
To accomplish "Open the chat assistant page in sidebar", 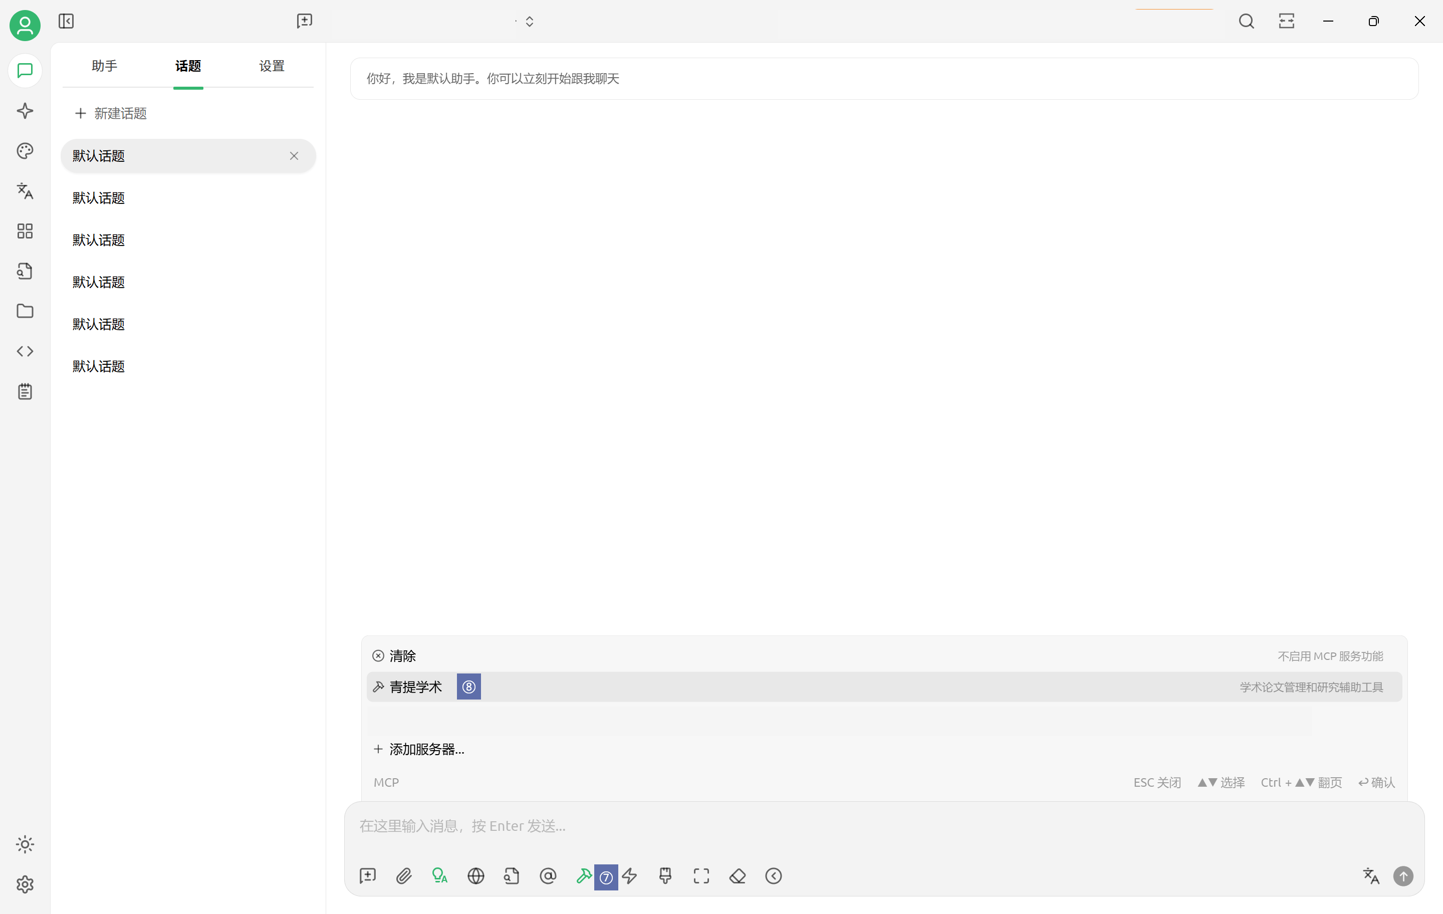I will pyautogui.click(x=25, y=71).
